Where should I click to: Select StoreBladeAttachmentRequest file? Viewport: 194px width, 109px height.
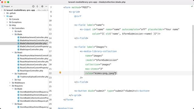pos(34,92)
